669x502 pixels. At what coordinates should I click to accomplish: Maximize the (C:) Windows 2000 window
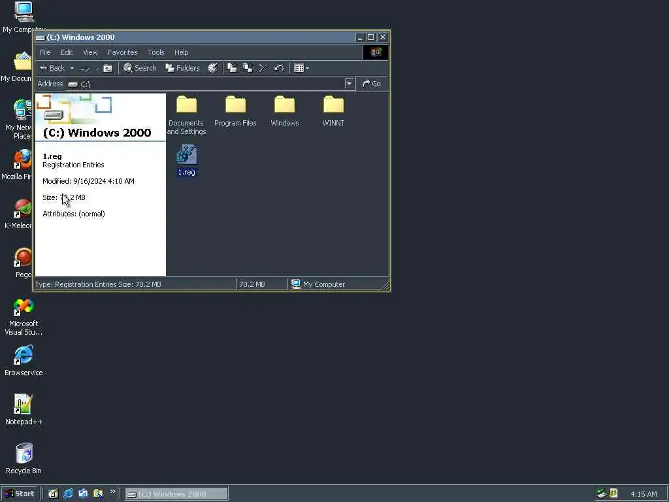371,37
